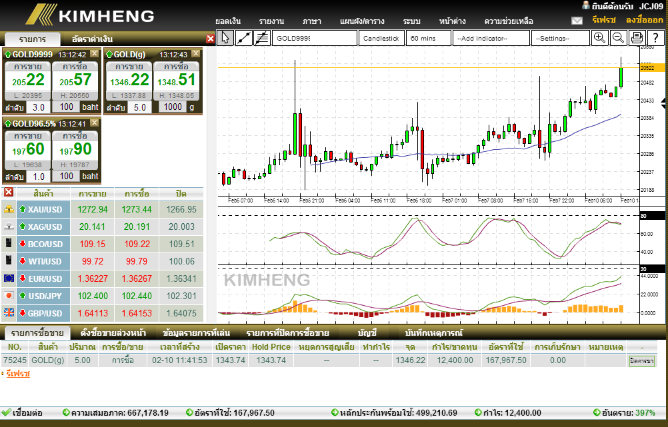The width and height of the screenshot is (668, 427).
Task: Click the green arrow beside ความเสมอภาค
Action: pos(66,412)
